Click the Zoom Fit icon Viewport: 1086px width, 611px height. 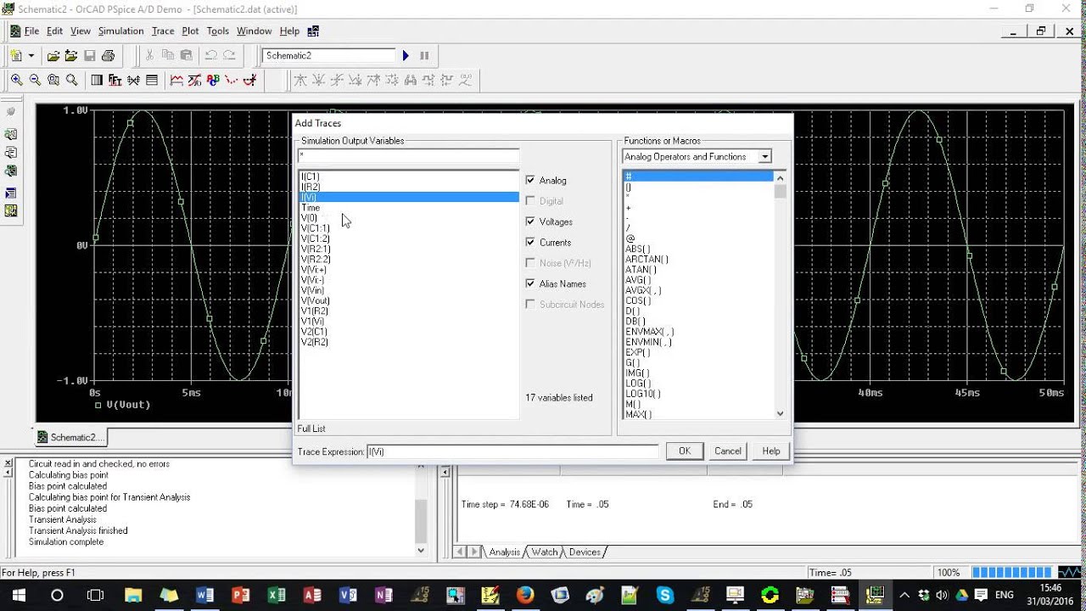pos(72,81)
